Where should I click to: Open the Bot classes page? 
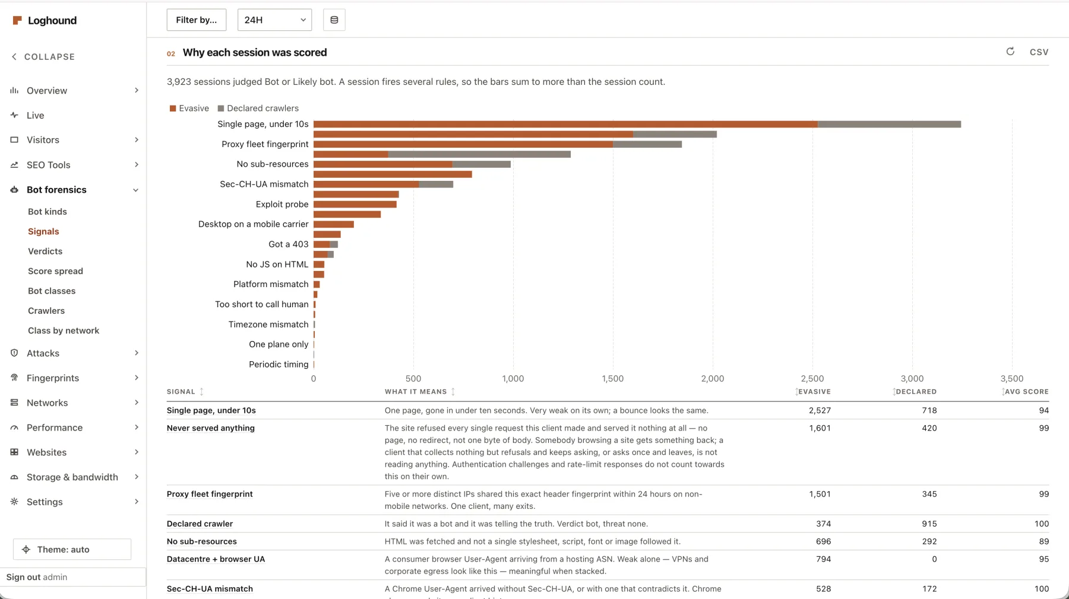click(52, 291)
